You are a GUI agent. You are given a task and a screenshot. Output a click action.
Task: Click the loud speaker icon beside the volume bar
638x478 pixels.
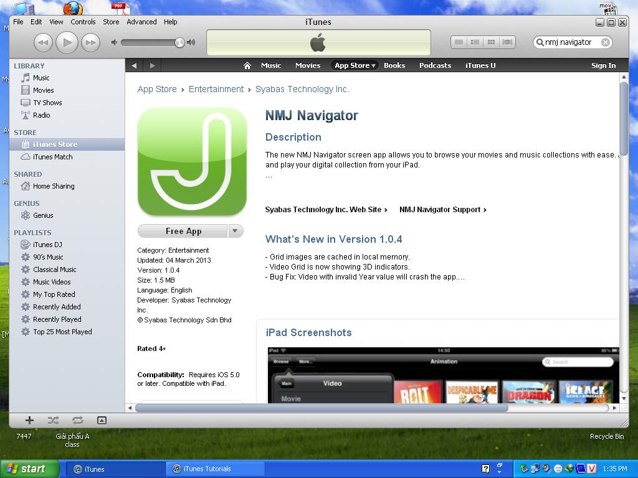[x=191, y=42]
